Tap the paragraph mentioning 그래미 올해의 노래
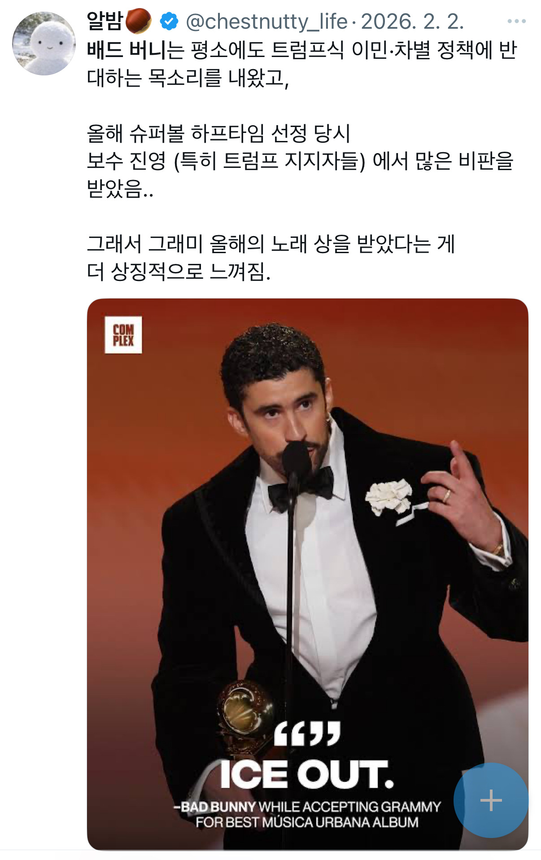Image resolution: width=541 pixels, height=860 pixels. 271,258
